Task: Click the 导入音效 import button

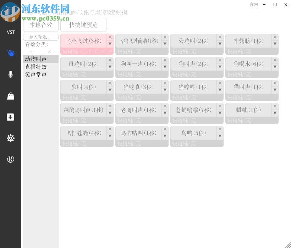Action: 41,37
